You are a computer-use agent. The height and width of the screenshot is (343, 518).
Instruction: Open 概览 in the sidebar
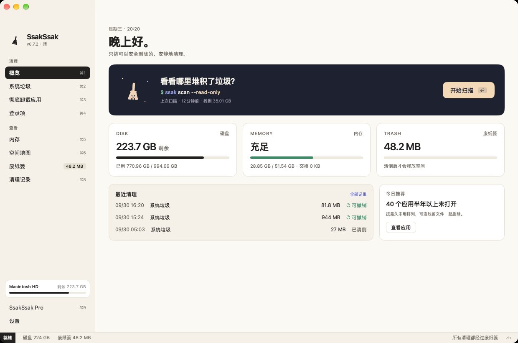click(x=48, y=73)
